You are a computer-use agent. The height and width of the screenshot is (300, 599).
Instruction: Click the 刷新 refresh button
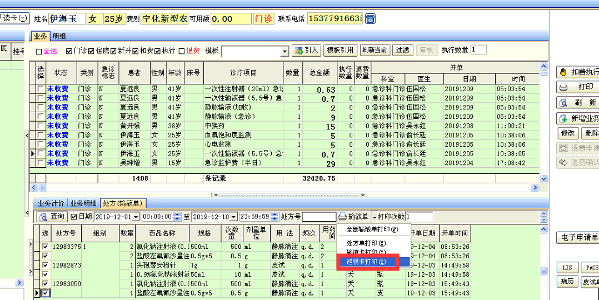click(578, 102)
